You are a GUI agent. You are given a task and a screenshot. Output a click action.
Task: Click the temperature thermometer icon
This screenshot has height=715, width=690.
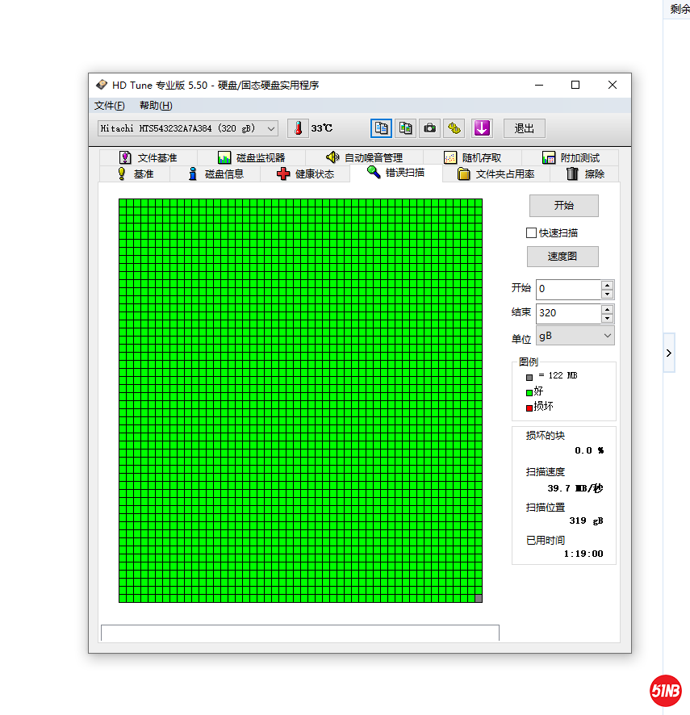pos(298,128)
